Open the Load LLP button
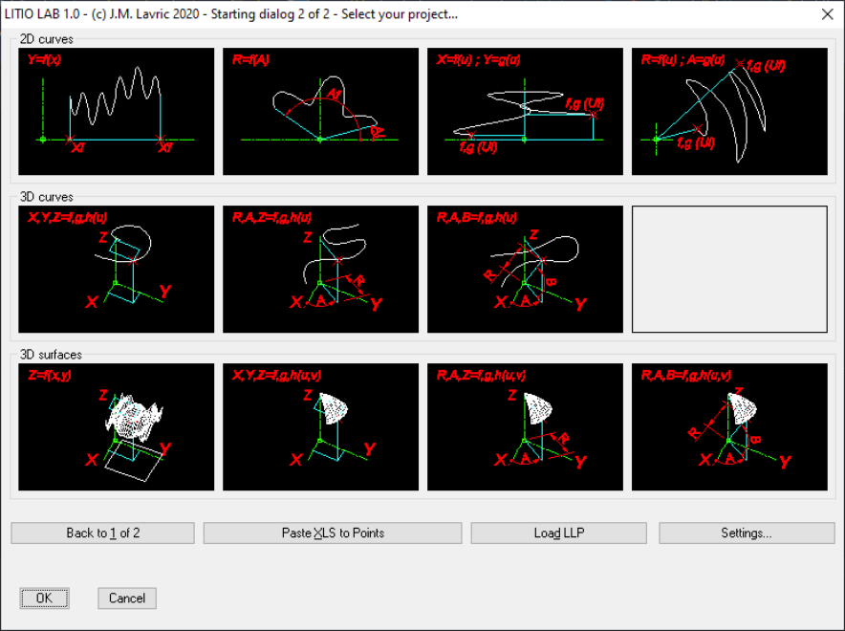The width and height of the screenshot is (845, 631). [x=559, y=533]
